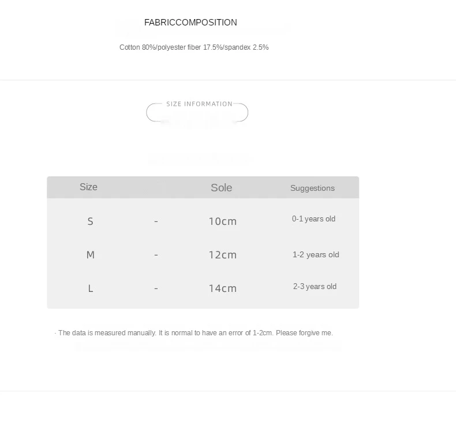Viewport: 456px width, 422px height.
Task: Click the dash in the L row
Action: (156, 288)
